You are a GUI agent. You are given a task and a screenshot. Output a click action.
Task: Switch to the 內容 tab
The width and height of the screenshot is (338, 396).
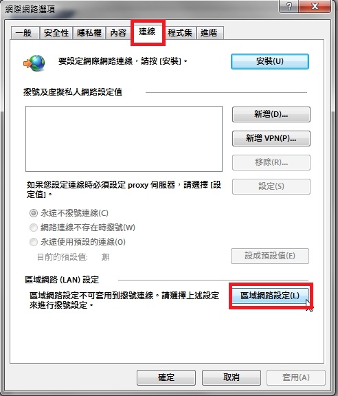pos(118,33)
